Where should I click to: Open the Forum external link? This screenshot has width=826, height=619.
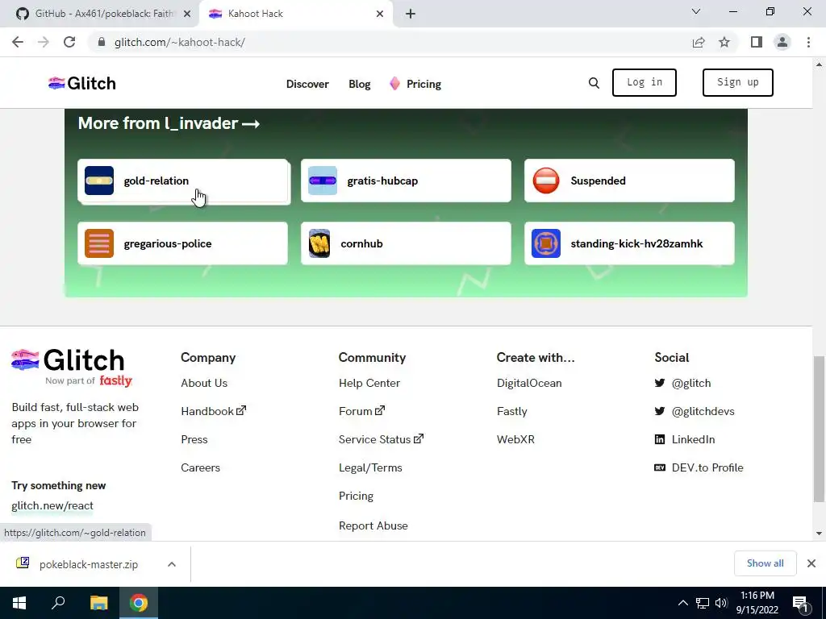click(x=361, y=411)
